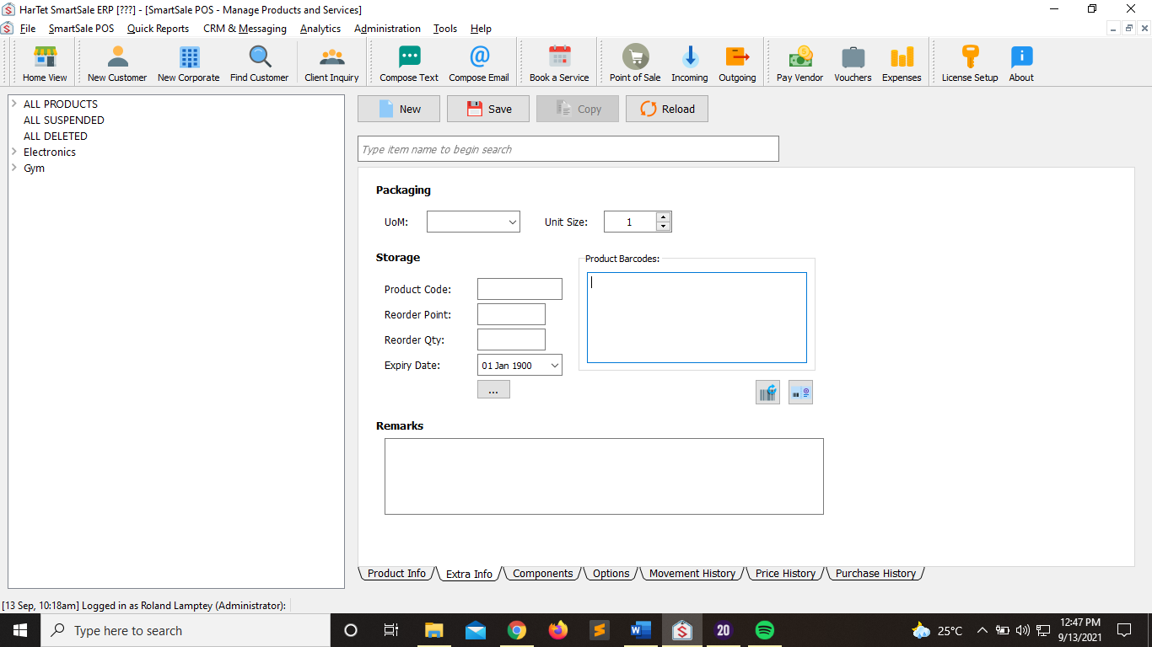Open Outgoing stock screen
The width and height of the screenshot is (1152, 647).
(737, 63)
